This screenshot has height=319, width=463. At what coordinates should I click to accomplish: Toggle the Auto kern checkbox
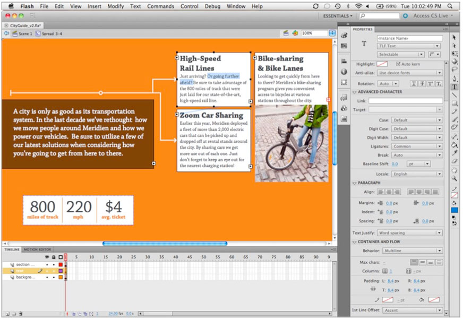click(x=398, y=64)
